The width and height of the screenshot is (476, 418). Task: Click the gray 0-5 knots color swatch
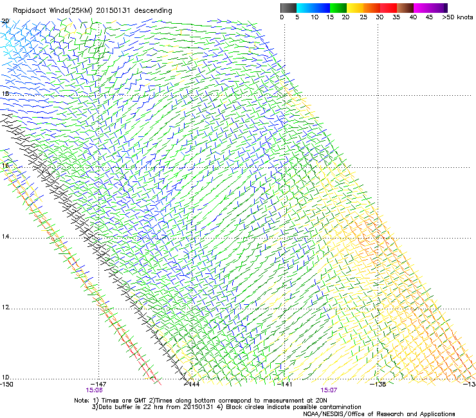pos(288,8)
